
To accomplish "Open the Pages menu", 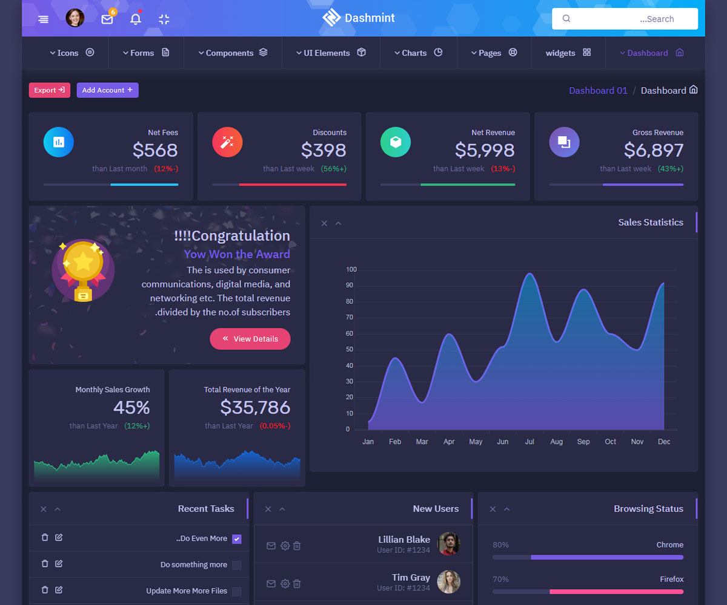I will pyautogui.click(x=494, y=53).
